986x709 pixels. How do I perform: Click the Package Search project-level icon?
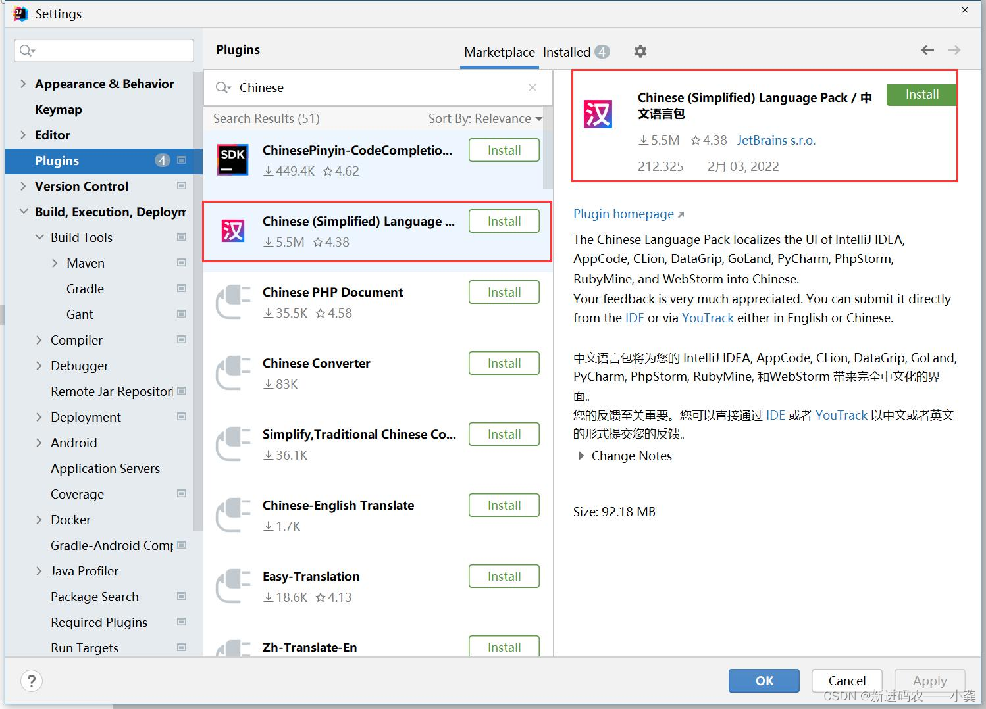pyautogui.click(x=182, y=597)
